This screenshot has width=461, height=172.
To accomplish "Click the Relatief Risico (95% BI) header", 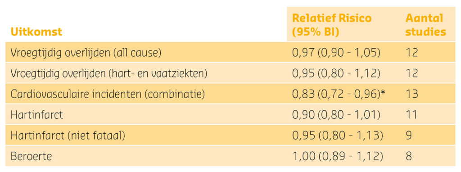I will 332,25.
